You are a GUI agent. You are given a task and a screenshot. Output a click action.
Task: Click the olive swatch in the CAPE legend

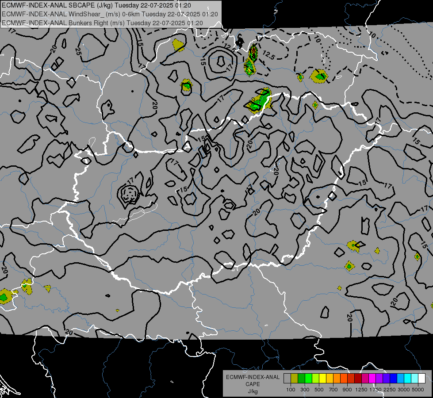[295, 378]
